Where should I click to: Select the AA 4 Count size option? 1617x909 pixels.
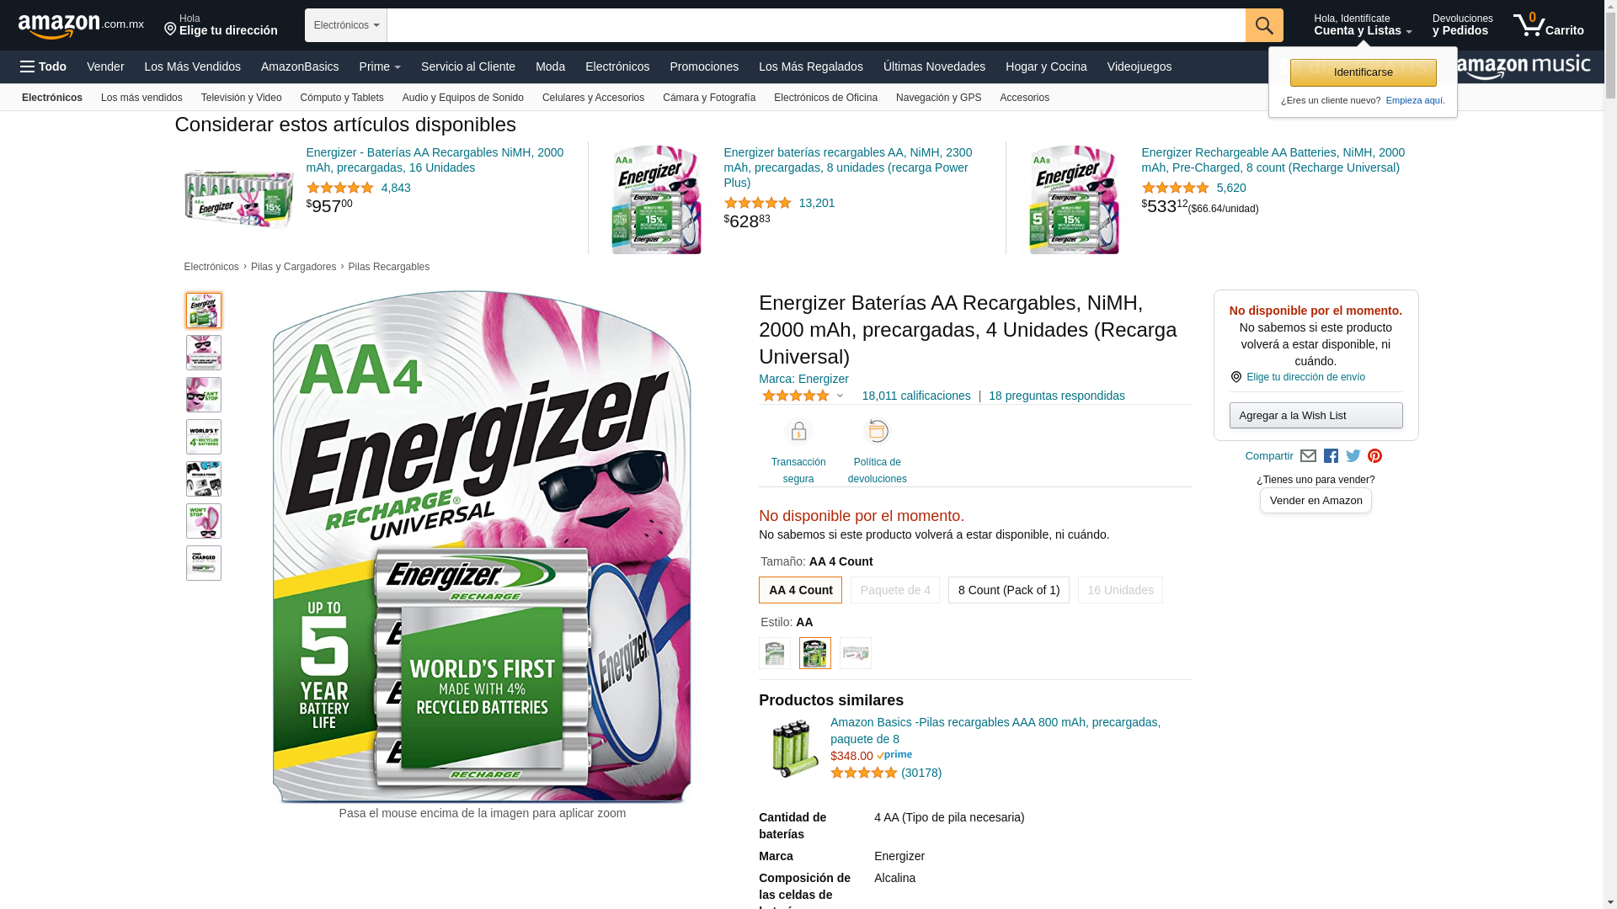pos(800,590)
